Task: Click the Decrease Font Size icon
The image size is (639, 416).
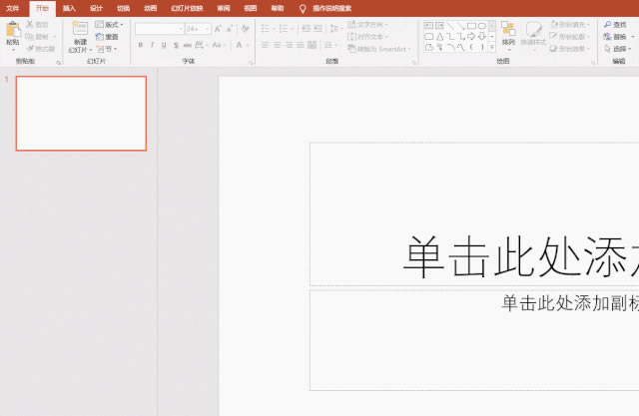Action: (x=230, y=29)
